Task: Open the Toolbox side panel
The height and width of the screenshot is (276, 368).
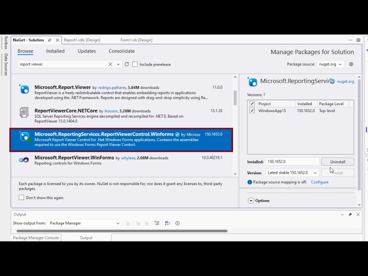Action: [x=6, y=43]
